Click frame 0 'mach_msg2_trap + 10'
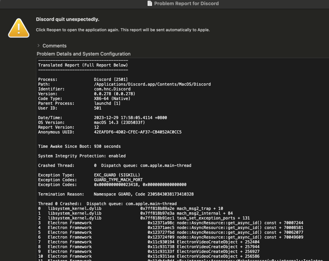 [200, 209]
